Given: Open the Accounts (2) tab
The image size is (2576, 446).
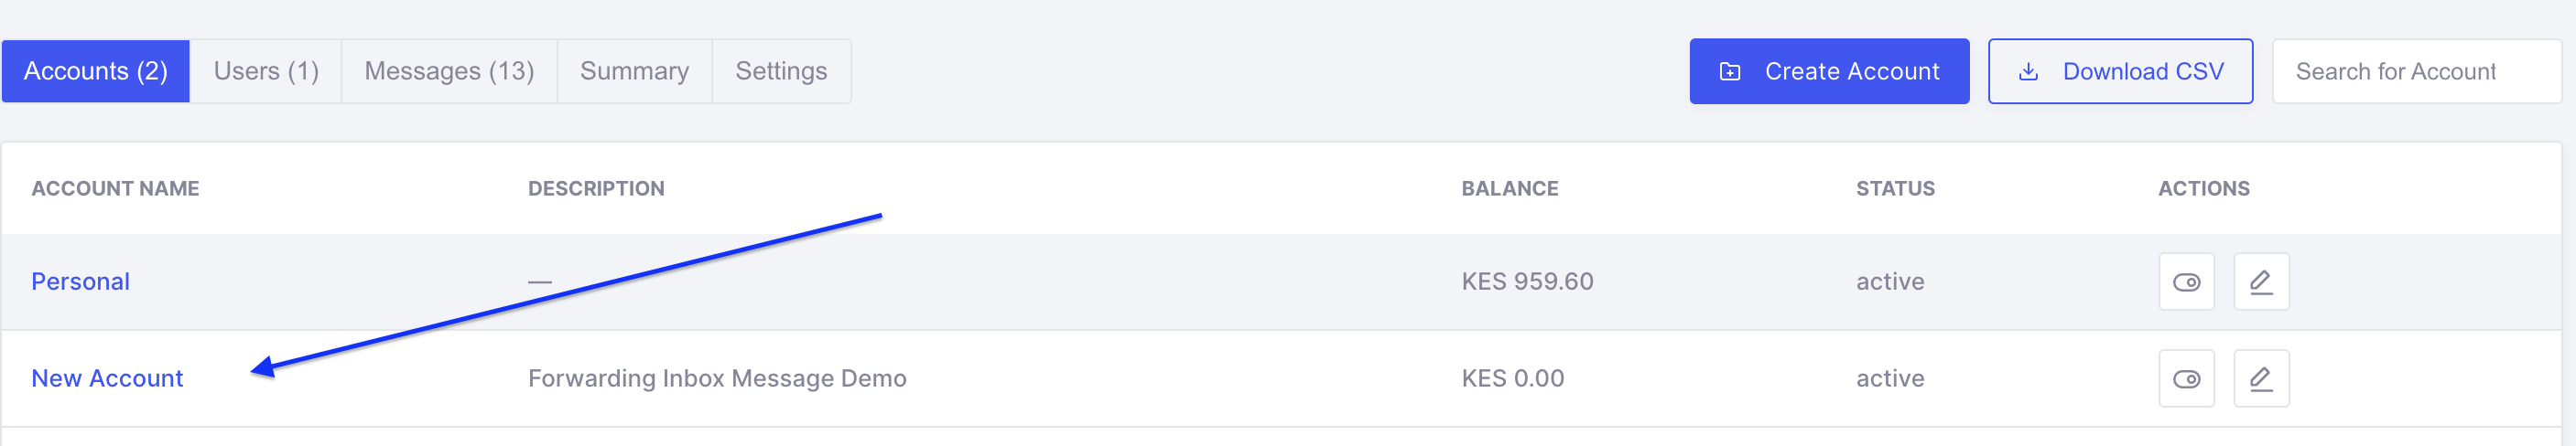Looking at the screenshot, I should (96, 72).
